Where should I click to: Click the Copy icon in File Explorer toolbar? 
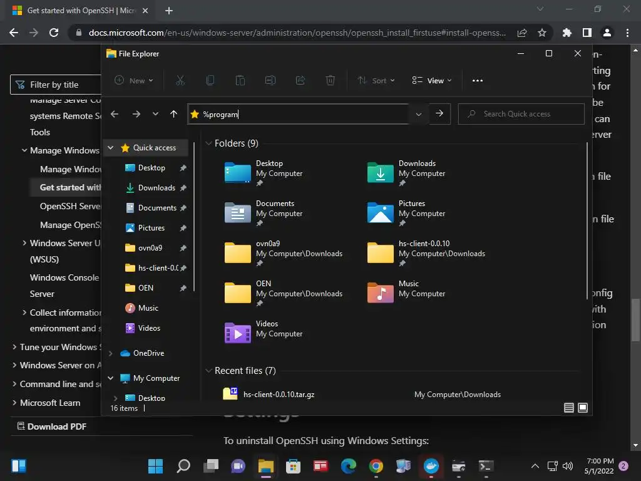click(x=210, y=81)
